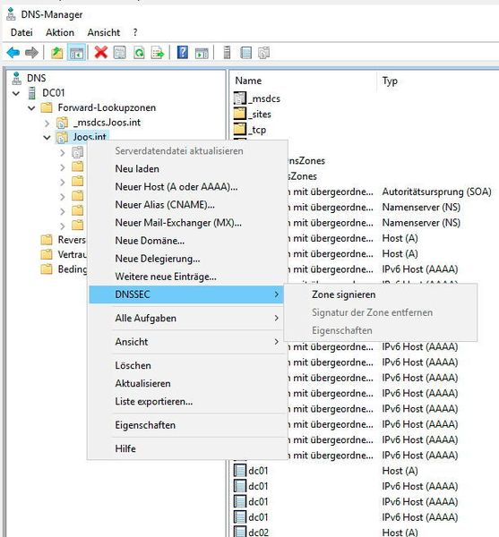Image resolution: width=499 pixels, height=537 pixels.
Task: Toggle the show/hide console tree icon
Action: pos(76,53)
